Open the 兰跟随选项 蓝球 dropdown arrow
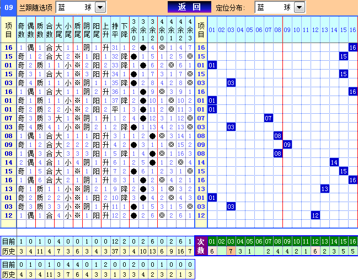 click(100, 8)
